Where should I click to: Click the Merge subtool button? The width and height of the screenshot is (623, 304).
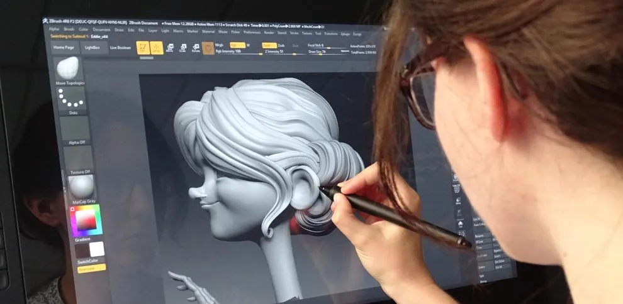pyautogui.click(x=483, y=281)
